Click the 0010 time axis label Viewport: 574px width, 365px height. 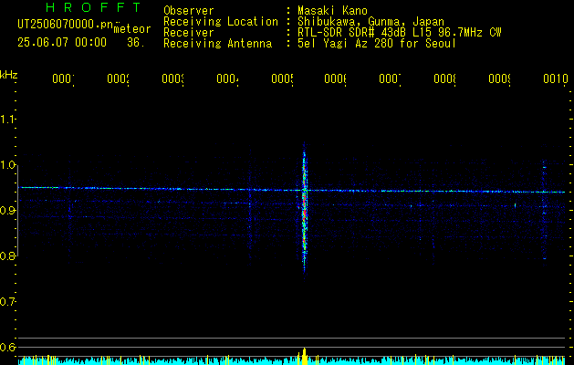tap(556, 78)
